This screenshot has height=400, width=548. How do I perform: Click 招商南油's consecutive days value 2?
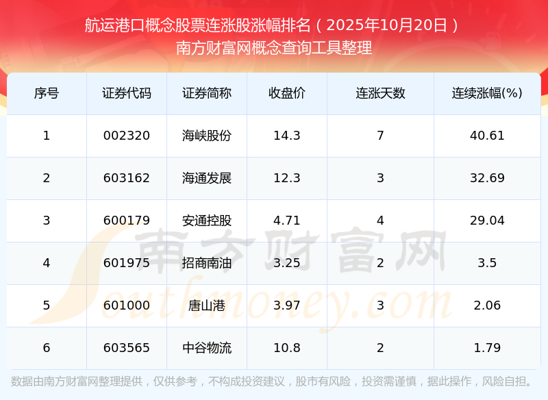click(380, 263)
